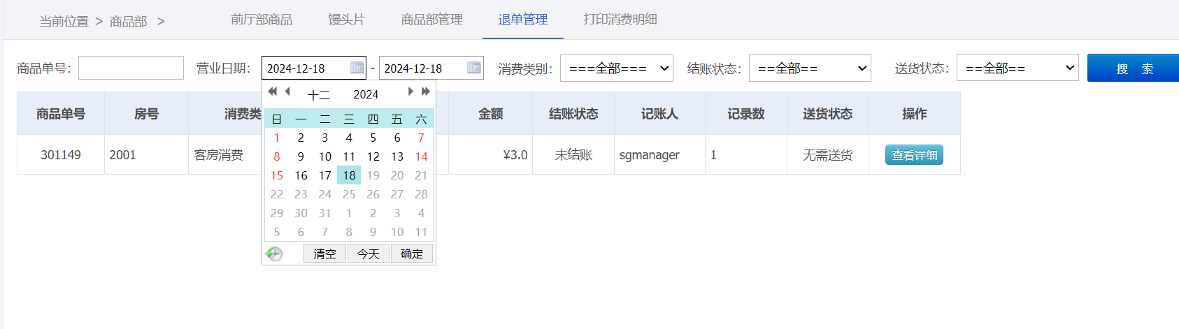Viewport: 1179px width, 329px height.
Task: Click the 记账人 column header
Action: click(659, 113)
